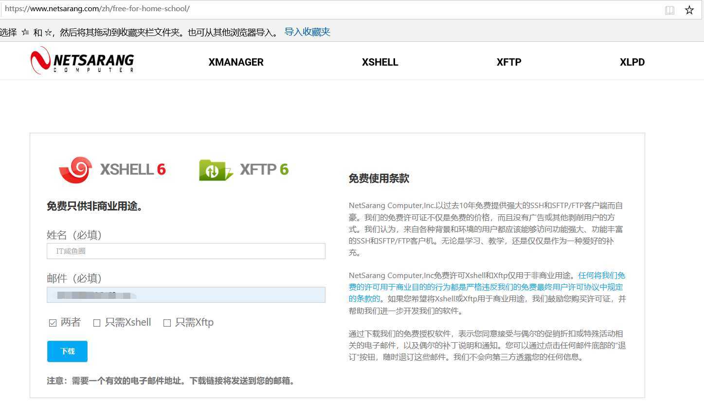
Task: Click the 免费使用条款 heading
Action: [379, 178]
